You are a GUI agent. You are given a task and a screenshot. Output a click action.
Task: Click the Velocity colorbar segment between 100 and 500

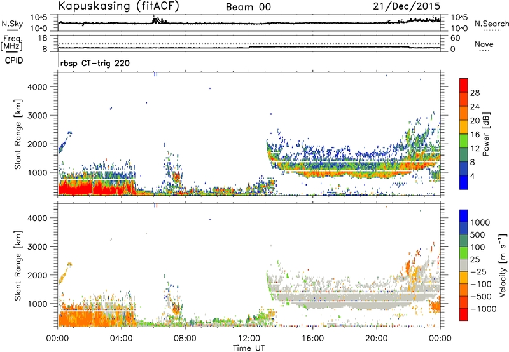tap(464, 241)
